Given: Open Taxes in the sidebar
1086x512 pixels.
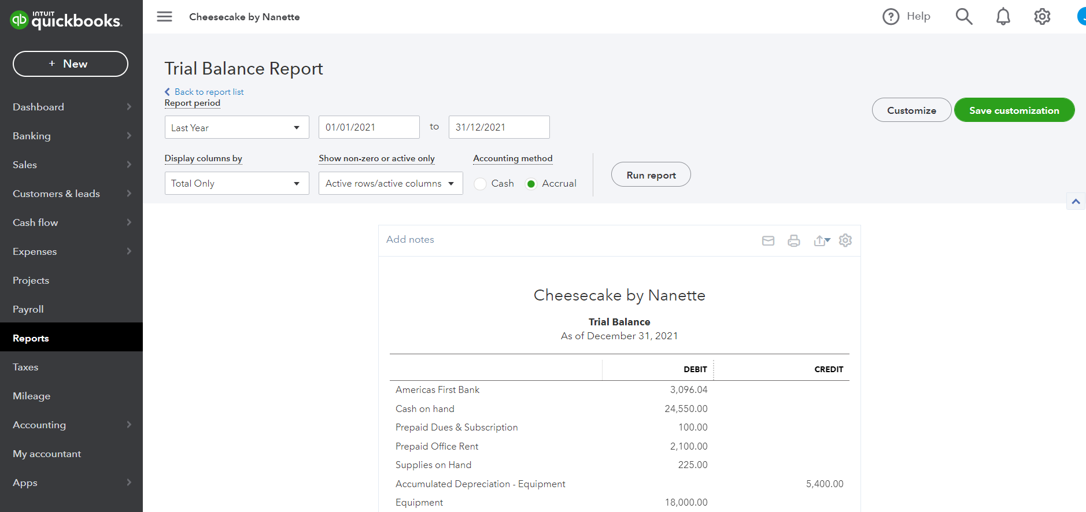Looking at the screenshot, I should pos(71,367).
